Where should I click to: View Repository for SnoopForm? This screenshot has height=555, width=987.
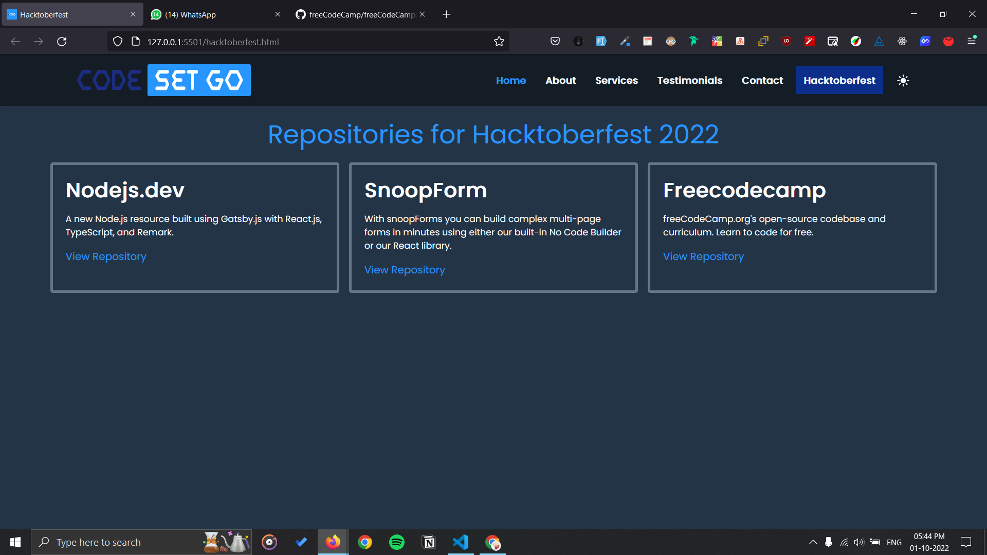click(x=404, y=270)
